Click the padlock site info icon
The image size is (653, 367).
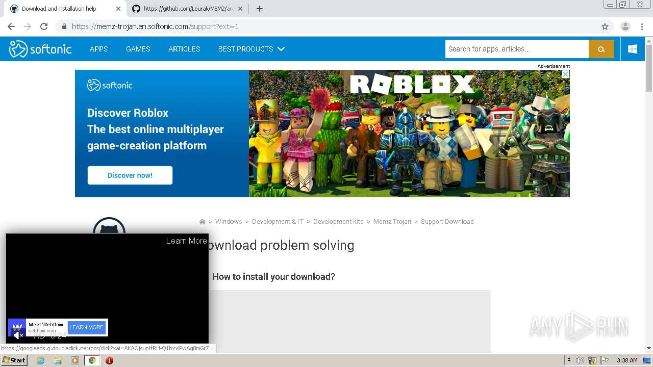pyautogui.click(x=64, y=27)
